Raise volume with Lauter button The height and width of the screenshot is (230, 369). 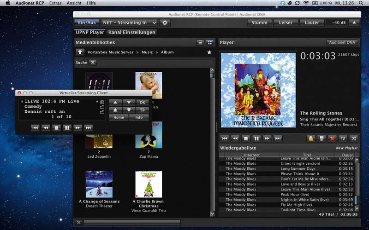pyautogui.click(x=312, y=23)
